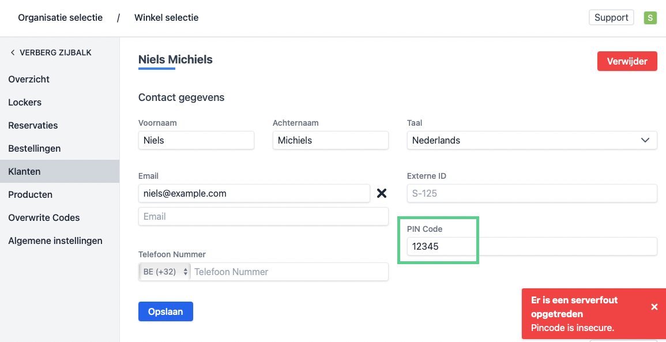
Task: Collapse sidebar with Verberg Zijbalk chevron
Action: tap(13, 52)
